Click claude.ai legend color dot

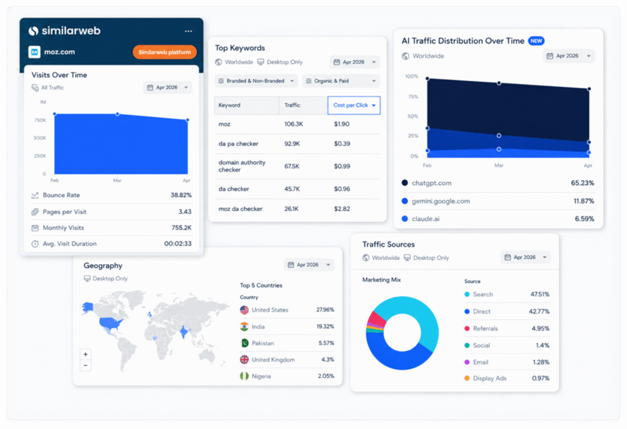click(405, 219)
